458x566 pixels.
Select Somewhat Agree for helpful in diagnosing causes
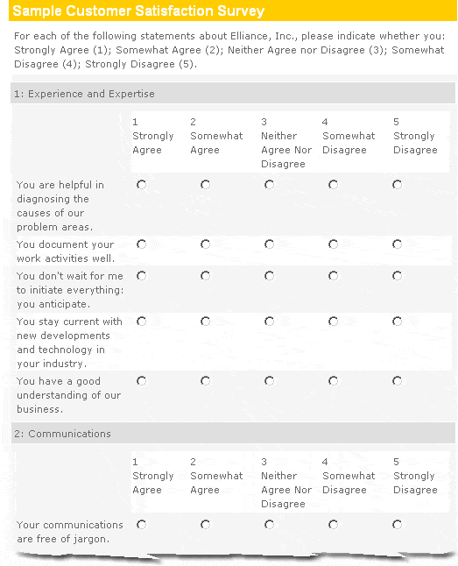[x=206, y=185]
